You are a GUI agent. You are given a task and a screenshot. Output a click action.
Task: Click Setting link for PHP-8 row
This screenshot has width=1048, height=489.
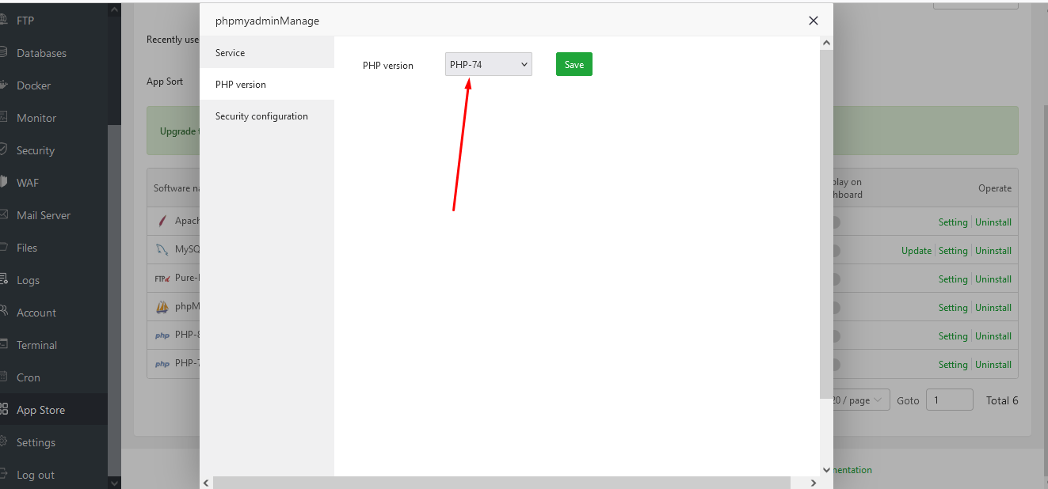[953, 336]
